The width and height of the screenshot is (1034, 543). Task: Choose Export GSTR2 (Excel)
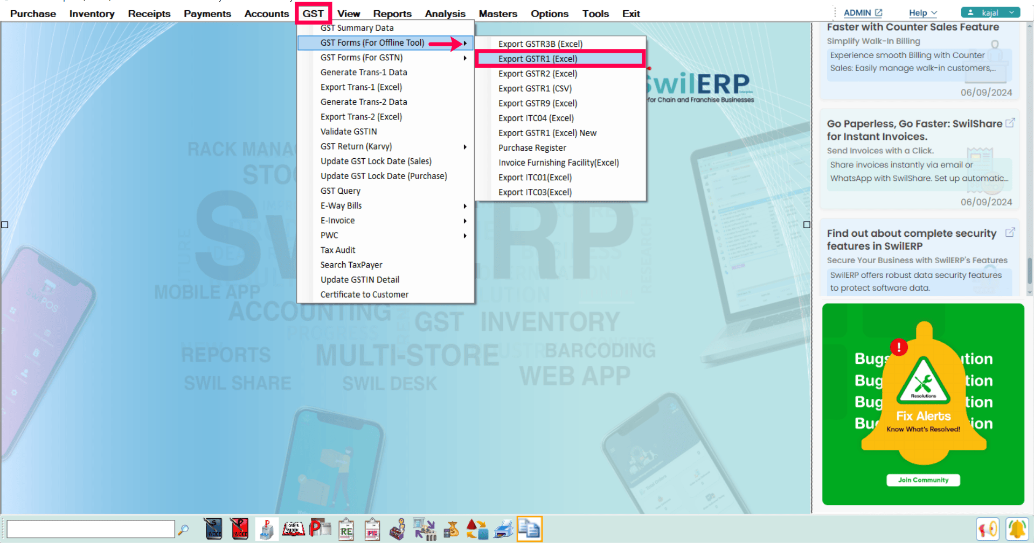click(x=560, y=74)
